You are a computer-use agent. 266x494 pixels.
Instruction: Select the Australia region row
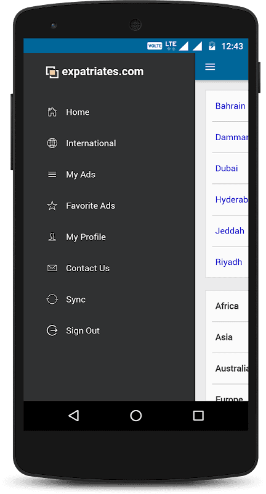(x=227, y=368)
